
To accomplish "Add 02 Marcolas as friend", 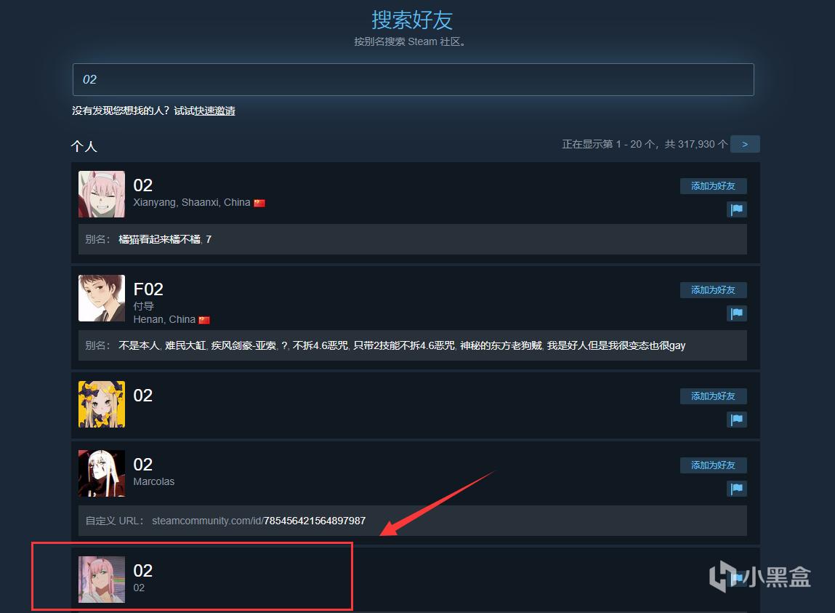I will [x=713, y=465].
